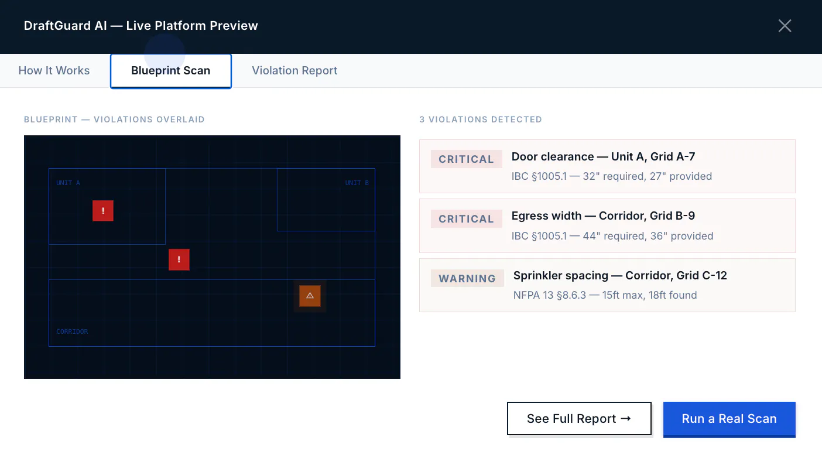Viewport: 822px width, 458px height.
Task: Click the orange warning triangle marker in corridor
Action: click(x=310, y=296)
